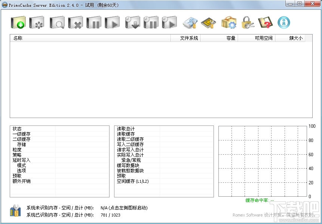Click the view cache task magnifier icon
This screenshot has height=224, width=322.
57,22
